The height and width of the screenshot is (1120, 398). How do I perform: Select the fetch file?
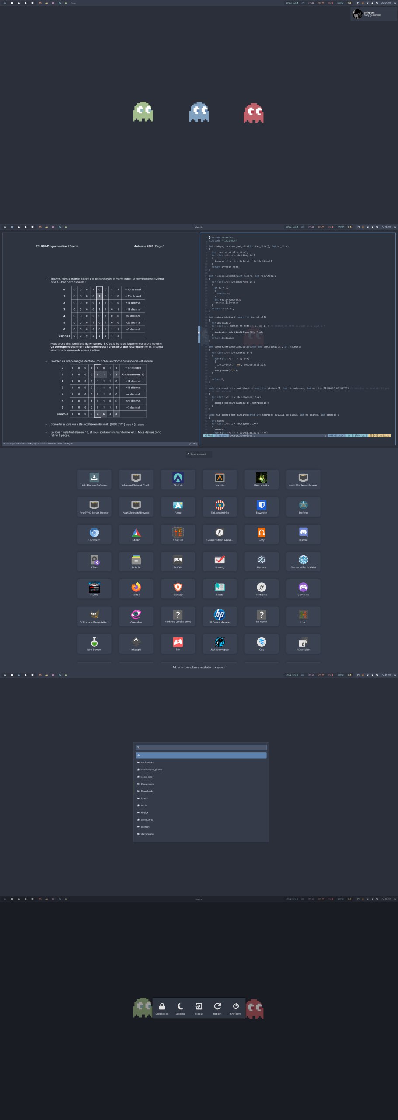coord(201,805)
